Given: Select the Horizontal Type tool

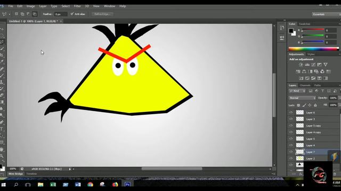Looking at the screenshot, I should [2, 129].
